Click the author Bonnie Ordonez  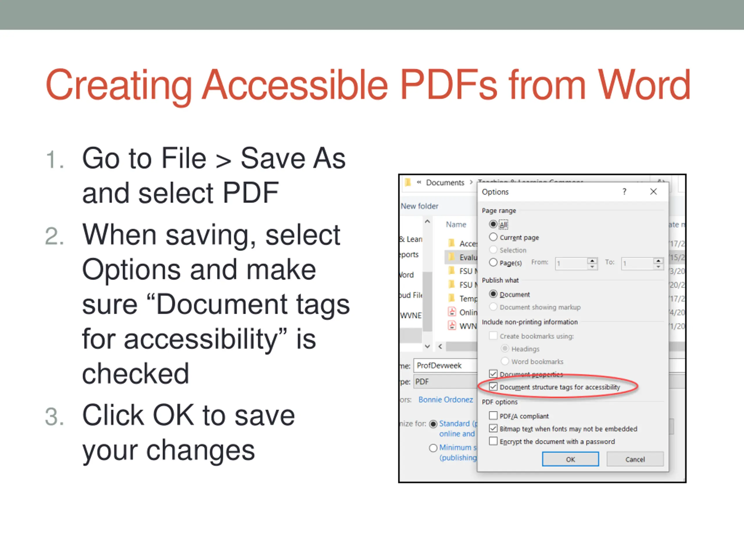coord(446,400)
